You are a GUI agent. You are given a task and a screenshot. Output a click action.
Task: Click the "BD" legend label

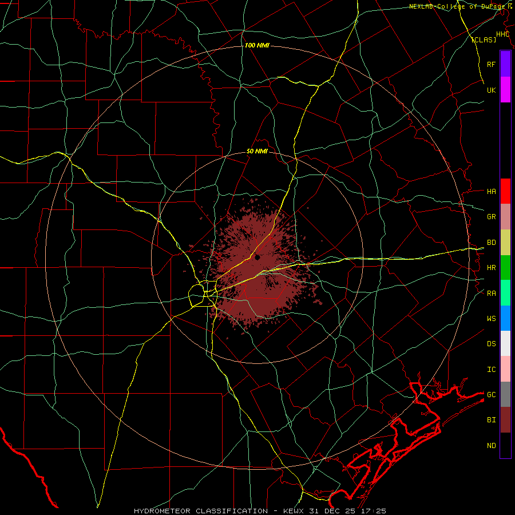(491, 242)
